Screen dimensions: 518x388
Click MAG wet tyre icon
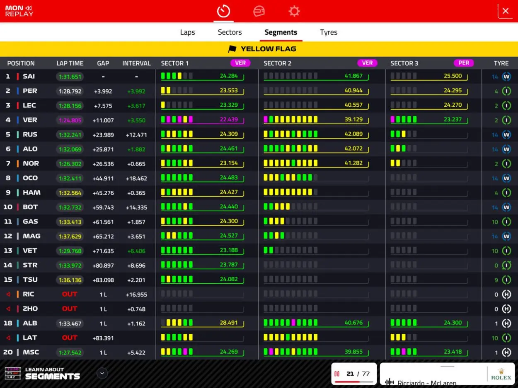point(506,236)
